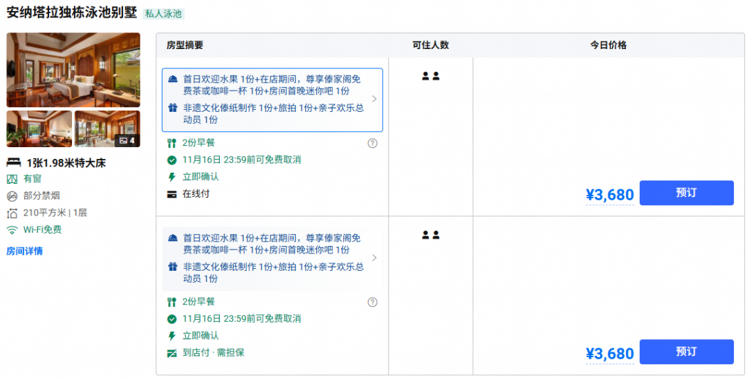Book the 在线付 offer with 预订

coord(687,193)
